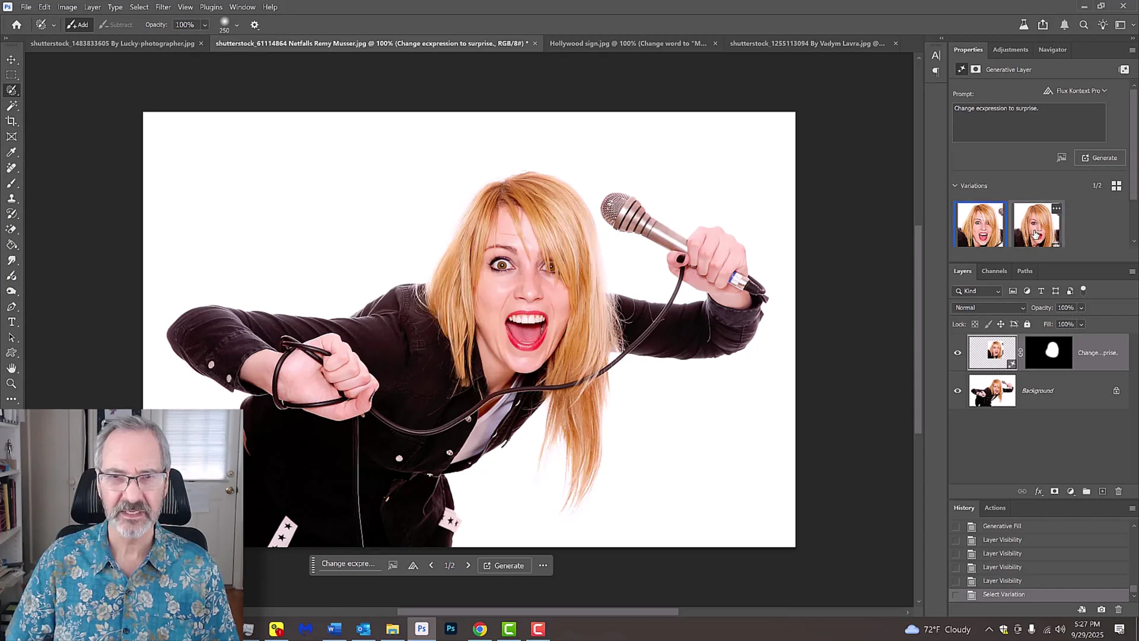Screen dimensions: 1139x641
Task: Enable Lock transparent pixels
Action: point(975,324)
